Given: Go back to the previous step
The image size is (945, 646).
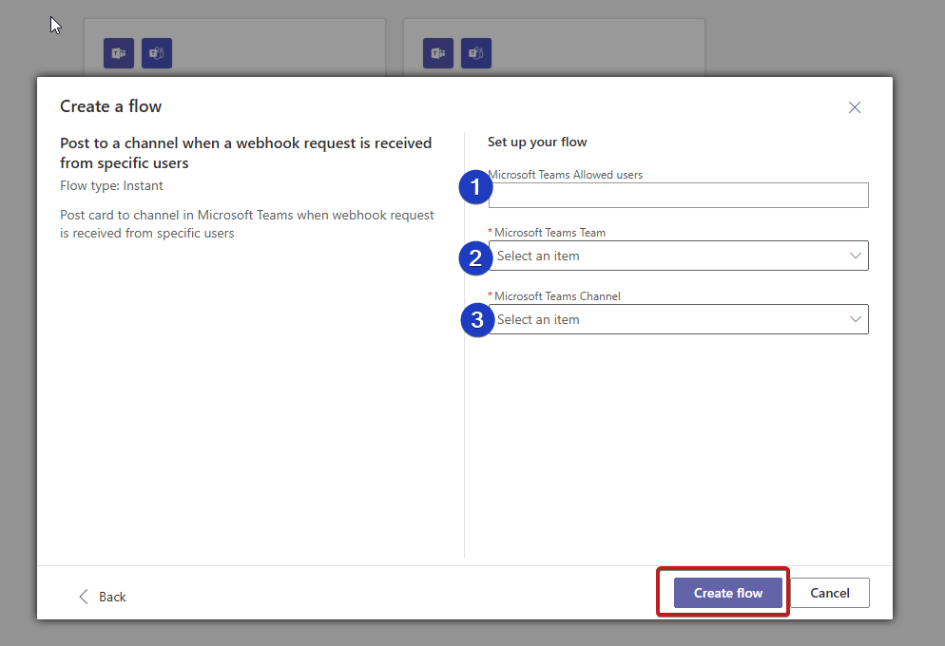Looking at the screenshot, I should 103,597.
